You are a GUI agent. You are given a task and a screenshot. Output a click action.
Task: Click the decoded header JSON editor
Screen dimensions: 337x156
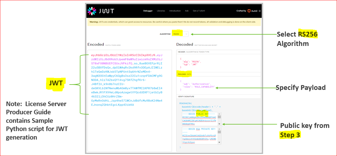pyautogui.click(x=218, y=63)
